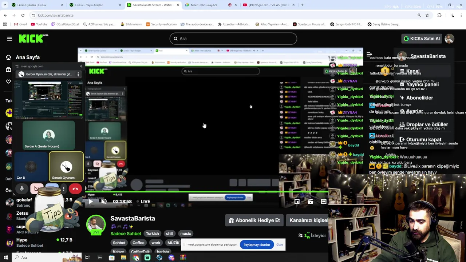Focus the Ara search box on Kick

coord(233,39)
